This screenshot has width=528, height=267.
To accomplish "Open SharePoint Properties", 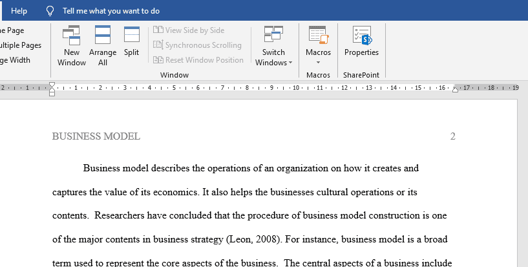I will [361, 41].
